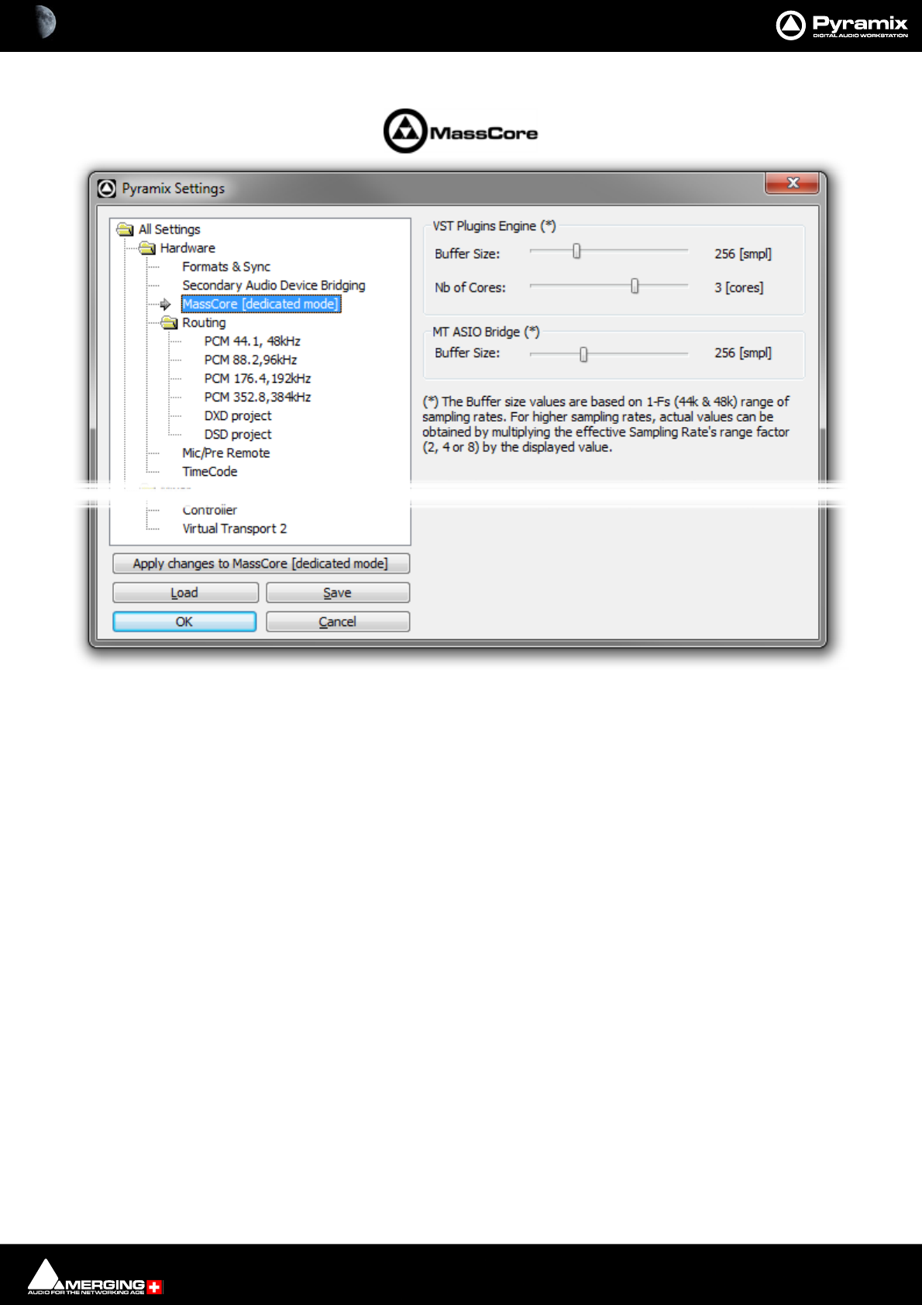Select MassCore [dedicated mode] entry
This screenshot has width=922, height=1305.
pyautogui.click(x=261, y=304)
